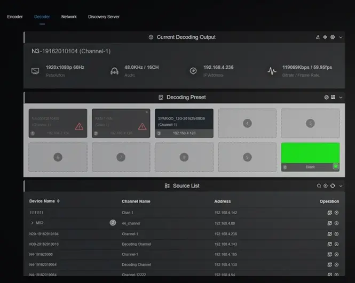Collapse the Source List panel

point(341,186)
